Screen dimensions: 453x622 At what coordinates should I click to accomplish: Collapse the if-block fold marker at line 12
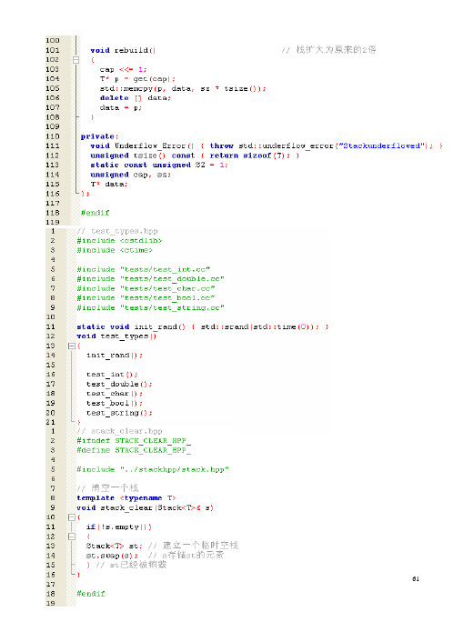coord(71,537)
